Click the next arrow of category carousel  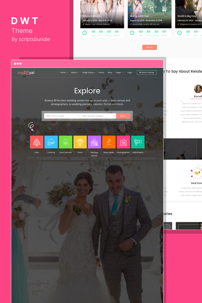pos(147,142)
